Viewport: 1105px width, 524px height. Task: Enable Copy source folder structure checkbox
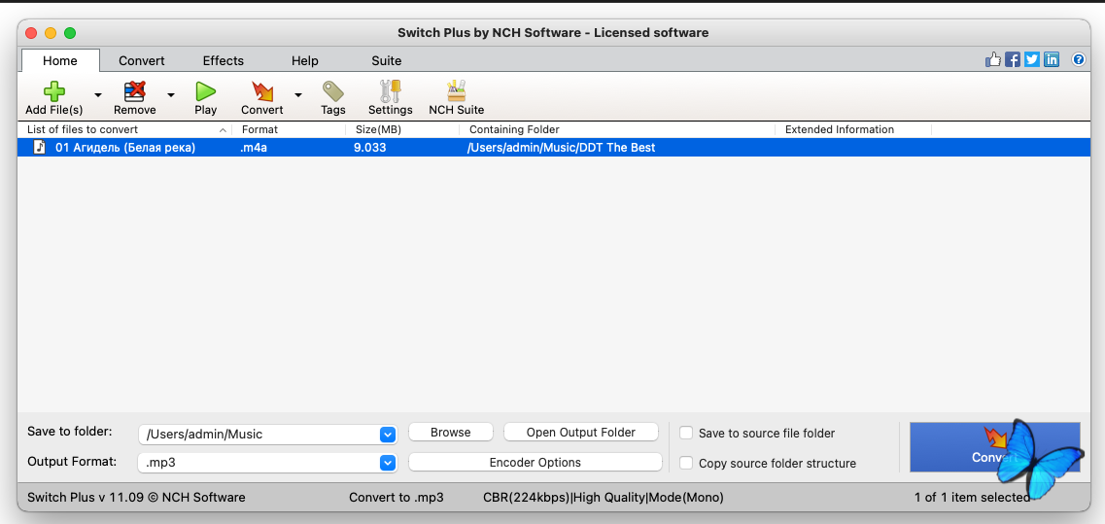pyautogui.click(x=686, y=464)
